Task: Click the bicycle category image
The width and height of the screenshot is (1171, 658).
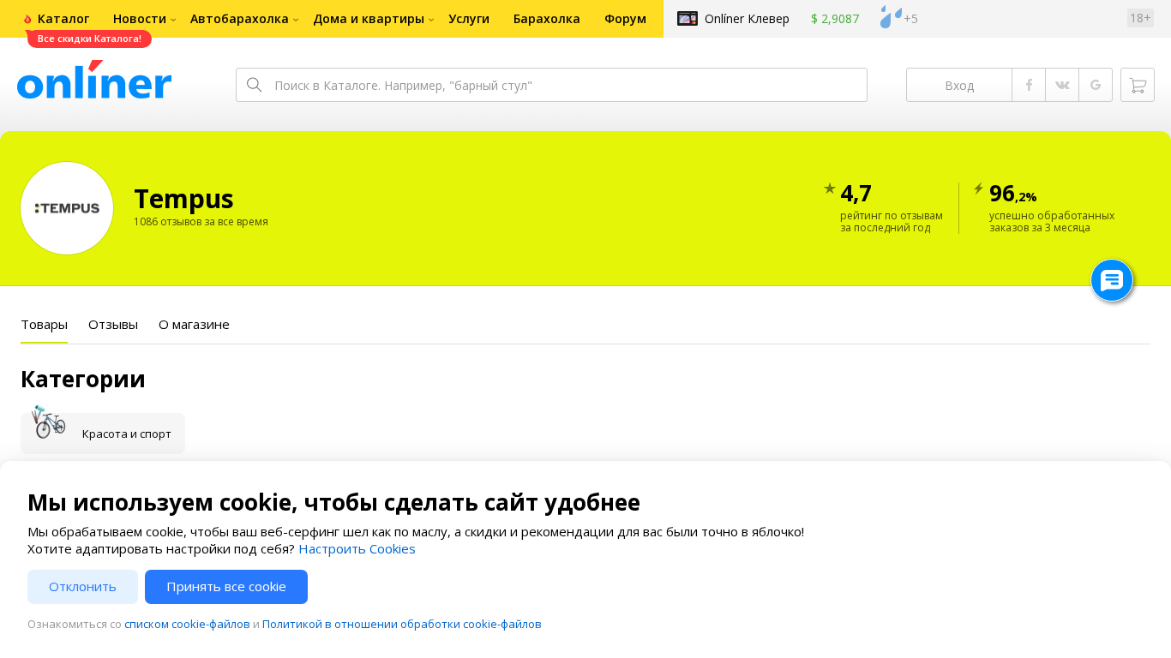Action: pyautogui.click(x=48, y=422)
